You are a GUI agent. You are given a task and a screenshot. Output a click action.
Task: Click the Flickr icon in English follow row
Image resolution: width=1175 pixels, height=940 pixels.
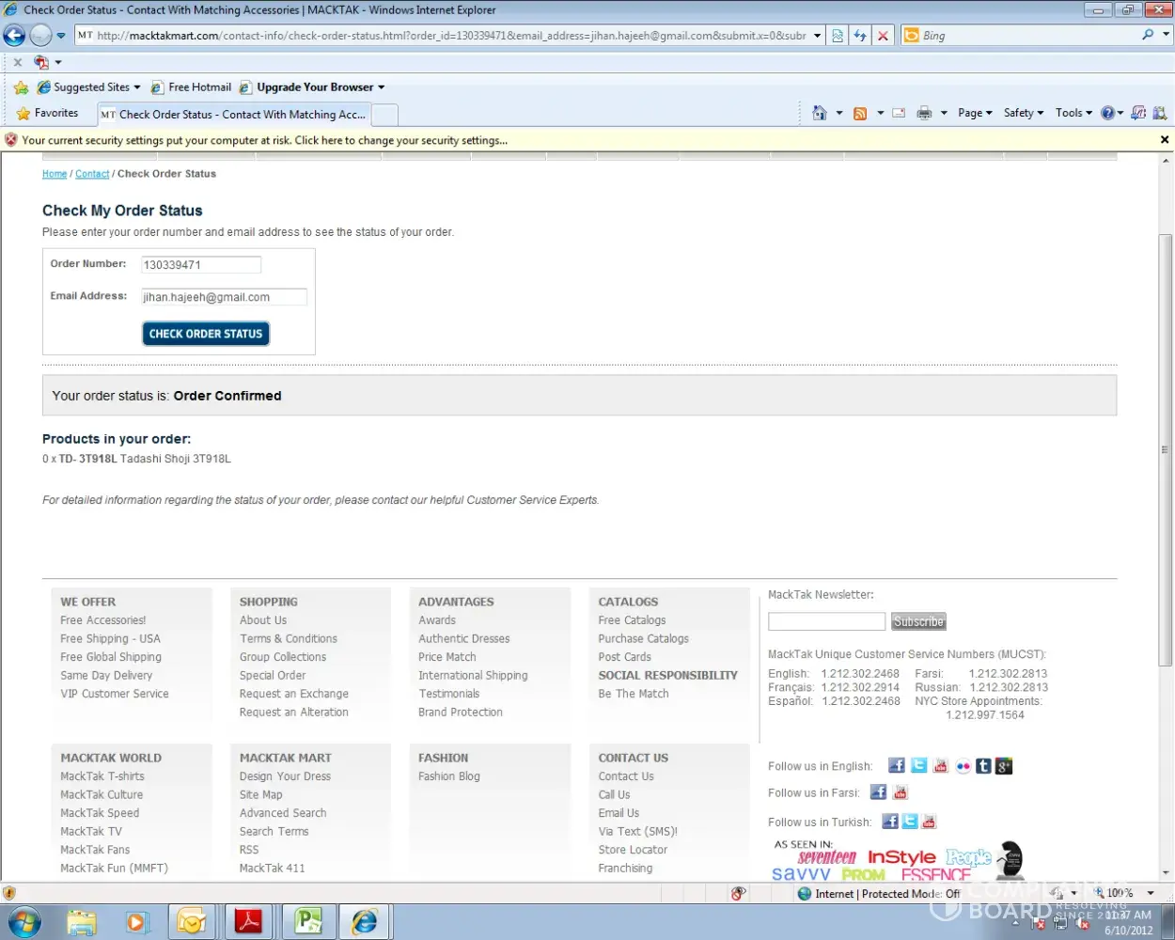[x=963, y=766]
